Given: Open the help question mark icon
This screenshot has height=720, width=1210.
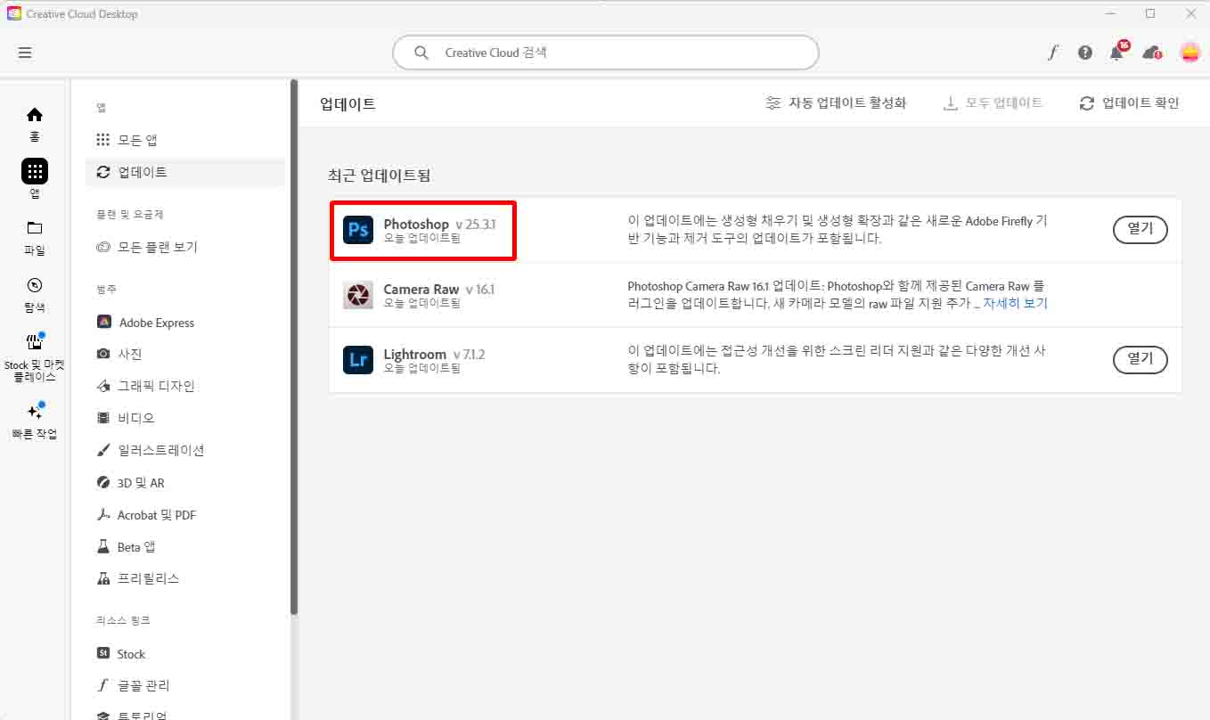Looking at the screenshot, I should coord(1084,53).
